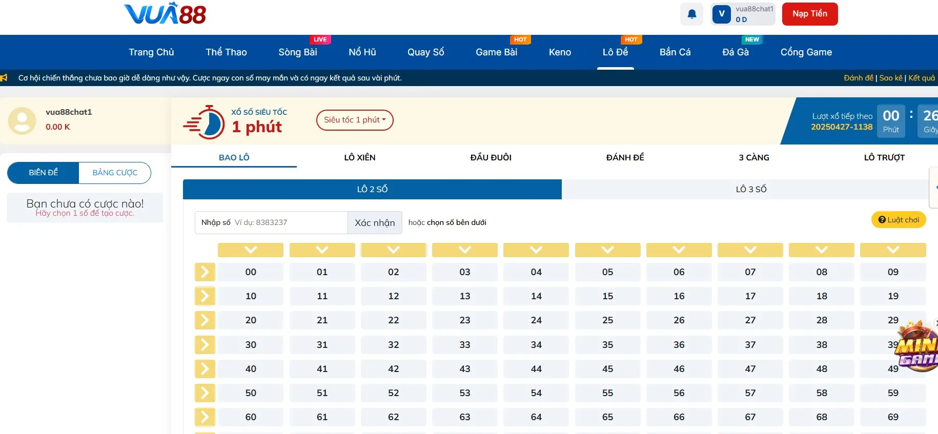Click the Xác nhận button
The width and height of the screenshot is (938, 434).
click(x=375, y=223)
